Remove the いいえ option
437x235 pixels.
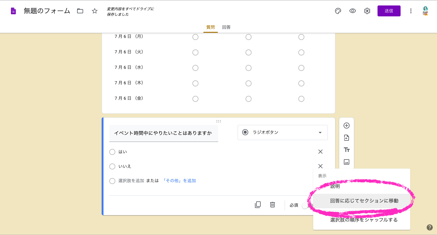320,166
